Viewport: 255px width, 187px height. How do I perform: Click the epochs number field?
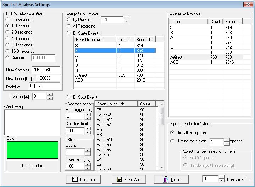pyautogui.click(x=217, y=142)
